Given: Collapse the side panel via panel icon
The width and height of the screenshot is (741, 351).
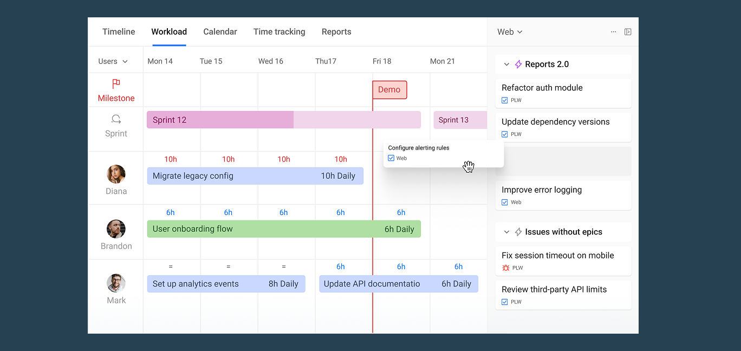Looking at the screenshot, I should click(x=628, y=32).
